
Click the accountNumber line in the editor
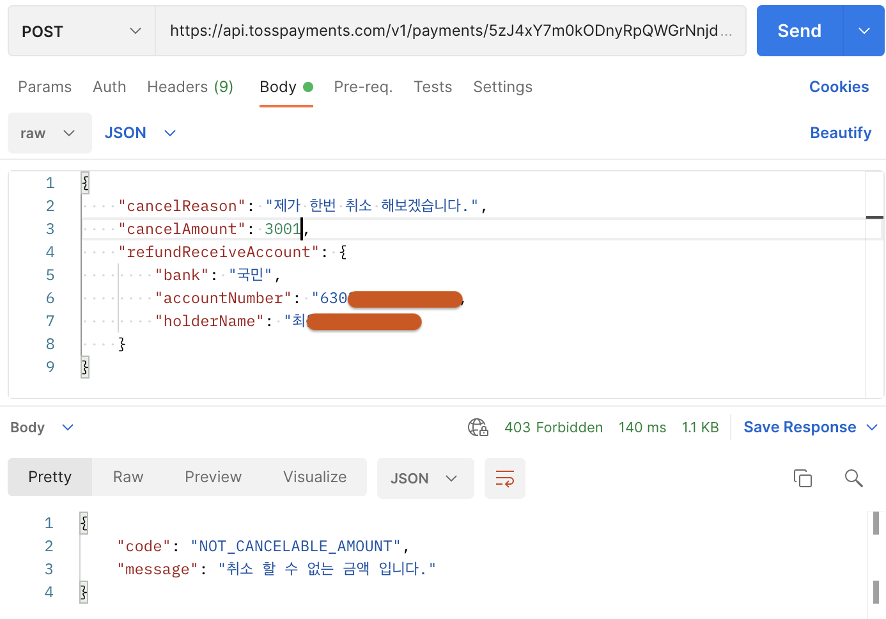(309, 298)
